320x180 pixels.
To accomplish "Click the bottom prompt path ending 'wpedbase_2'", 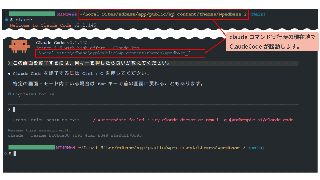I will click(x=162, y=148).
